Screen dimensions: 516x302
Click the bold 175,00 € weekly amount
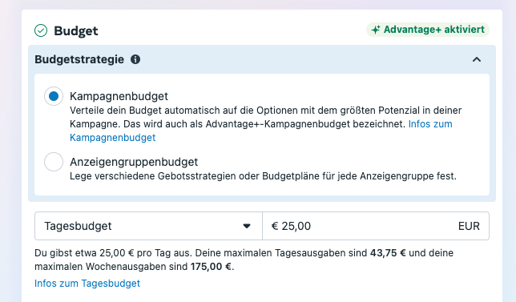point(211,267)
